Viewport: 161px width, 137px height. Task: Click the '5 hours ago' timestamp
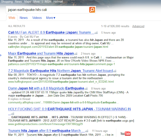coord(108,33)
